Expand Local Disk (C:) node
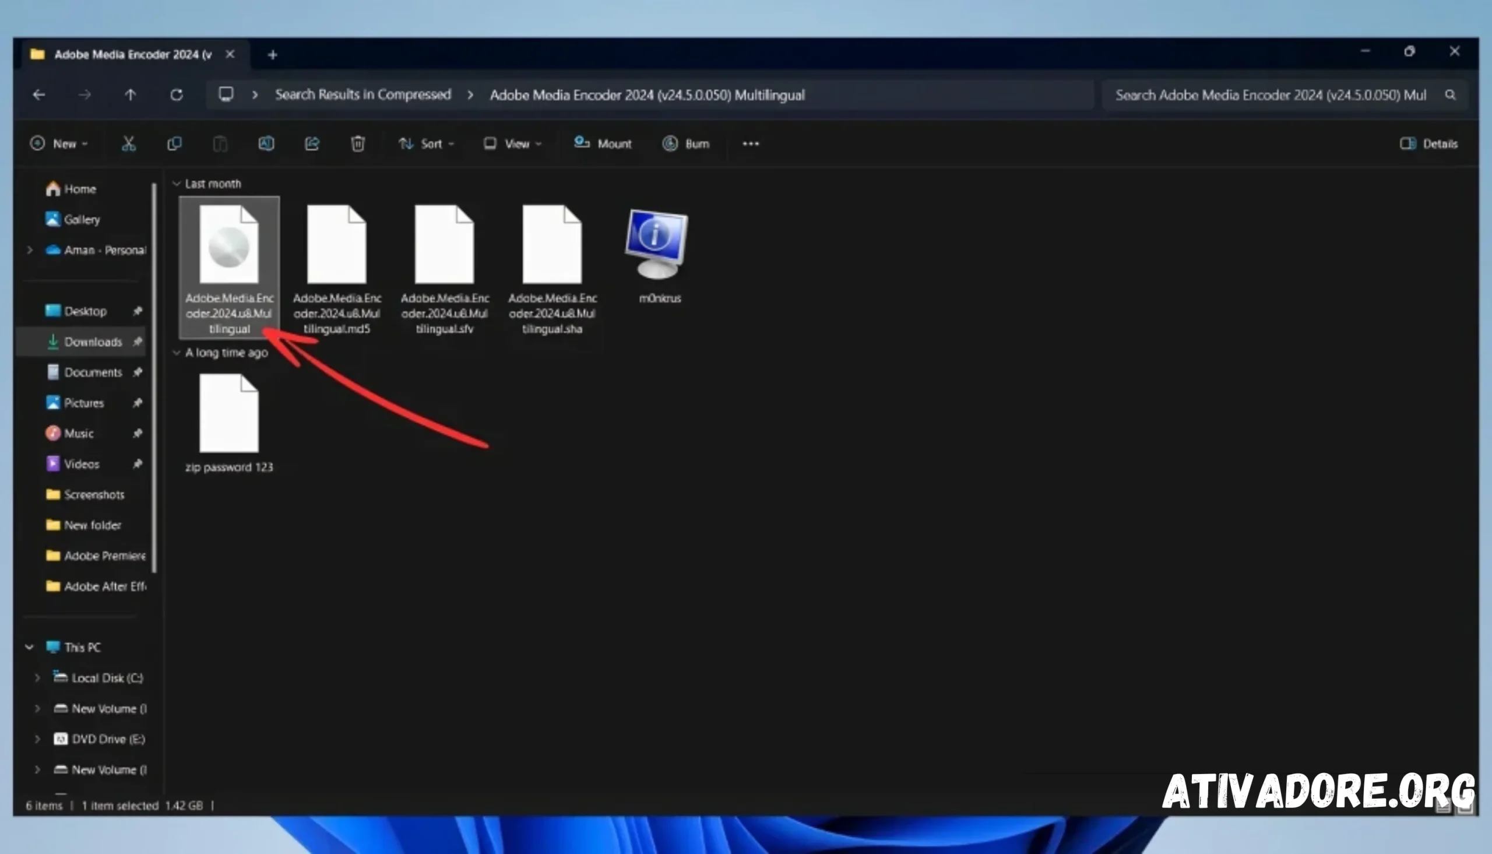This screenshot has width=1492, height=854. (x=37, y=677)
